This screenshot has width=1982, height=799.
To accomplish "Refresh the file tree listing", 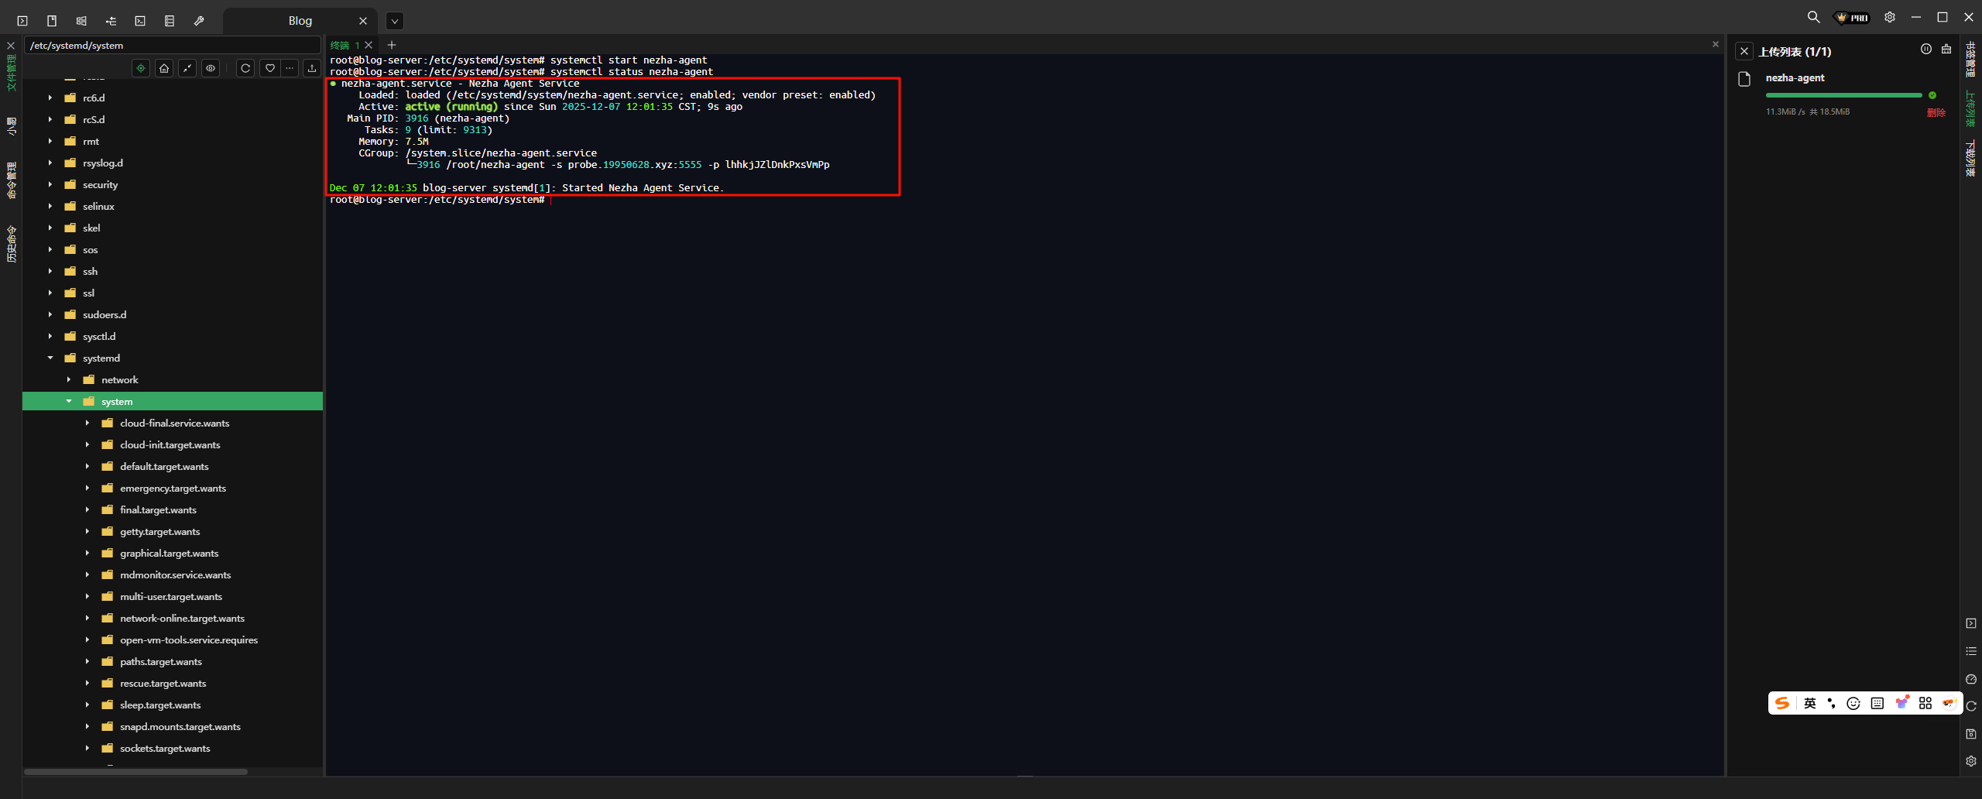I will pos(245,68).
